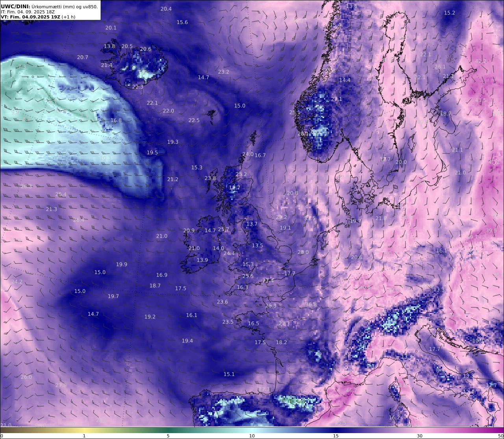Pick the 31.5 value label

pos(310,218)
